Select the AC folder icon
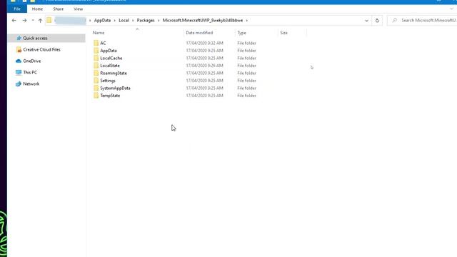The image size is (457, 257). click(x=96, y=43)
